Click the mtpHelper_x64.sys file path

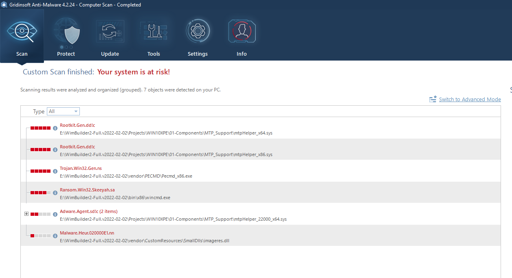[166, 133]
